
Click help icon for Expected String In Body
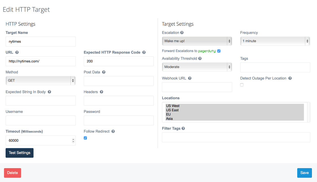[x=49, y=92]
